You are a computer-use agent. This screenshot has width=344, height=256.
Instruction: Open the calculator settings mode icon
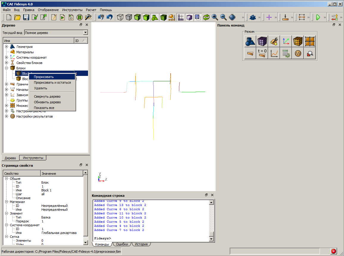tap(286, 53)
